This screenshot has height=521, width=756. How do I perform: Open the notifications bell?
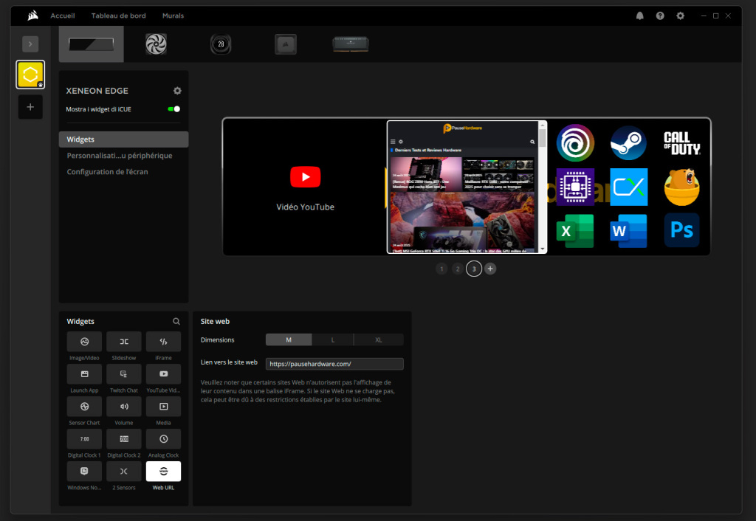coord(640,15)
